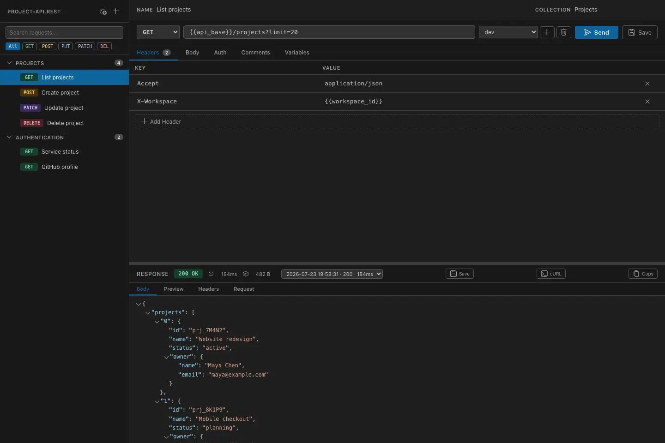Select the Update project request
665x443 pixels.
click(64, 108)
